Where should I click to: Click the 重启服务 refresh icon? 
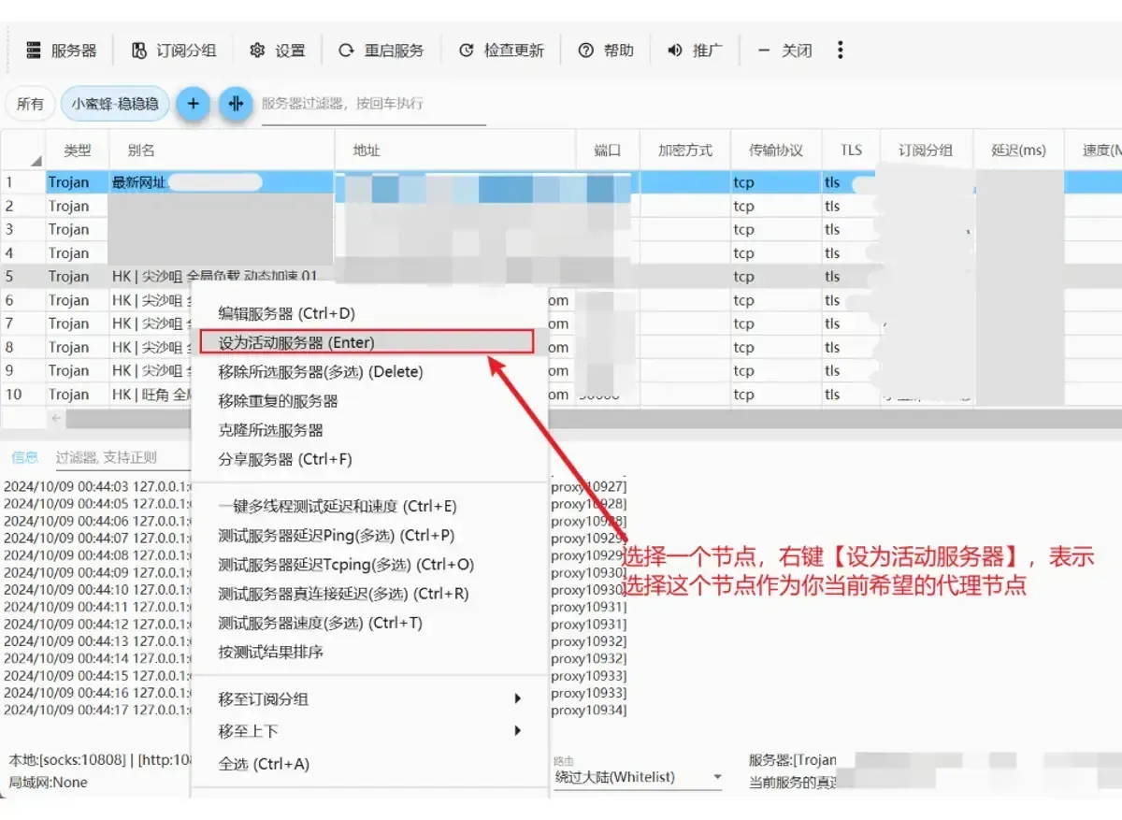tap(346, 50)
